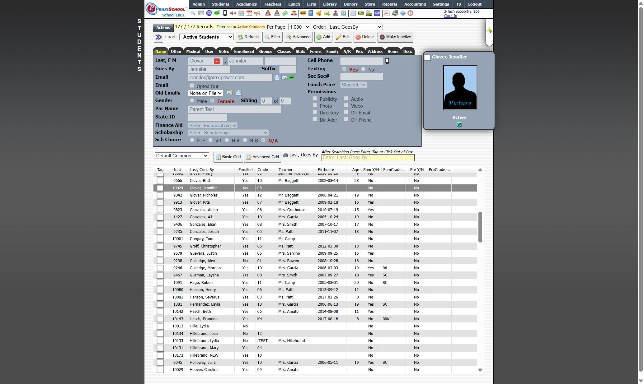Screen dimensions: 644x384
Task: Select the Male gender radio button
Action: tap(192, 101)
